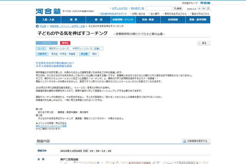This screenshot has height=164, width=246.
Task: Open the お問い合わせ link
Action: pos(138,14)
